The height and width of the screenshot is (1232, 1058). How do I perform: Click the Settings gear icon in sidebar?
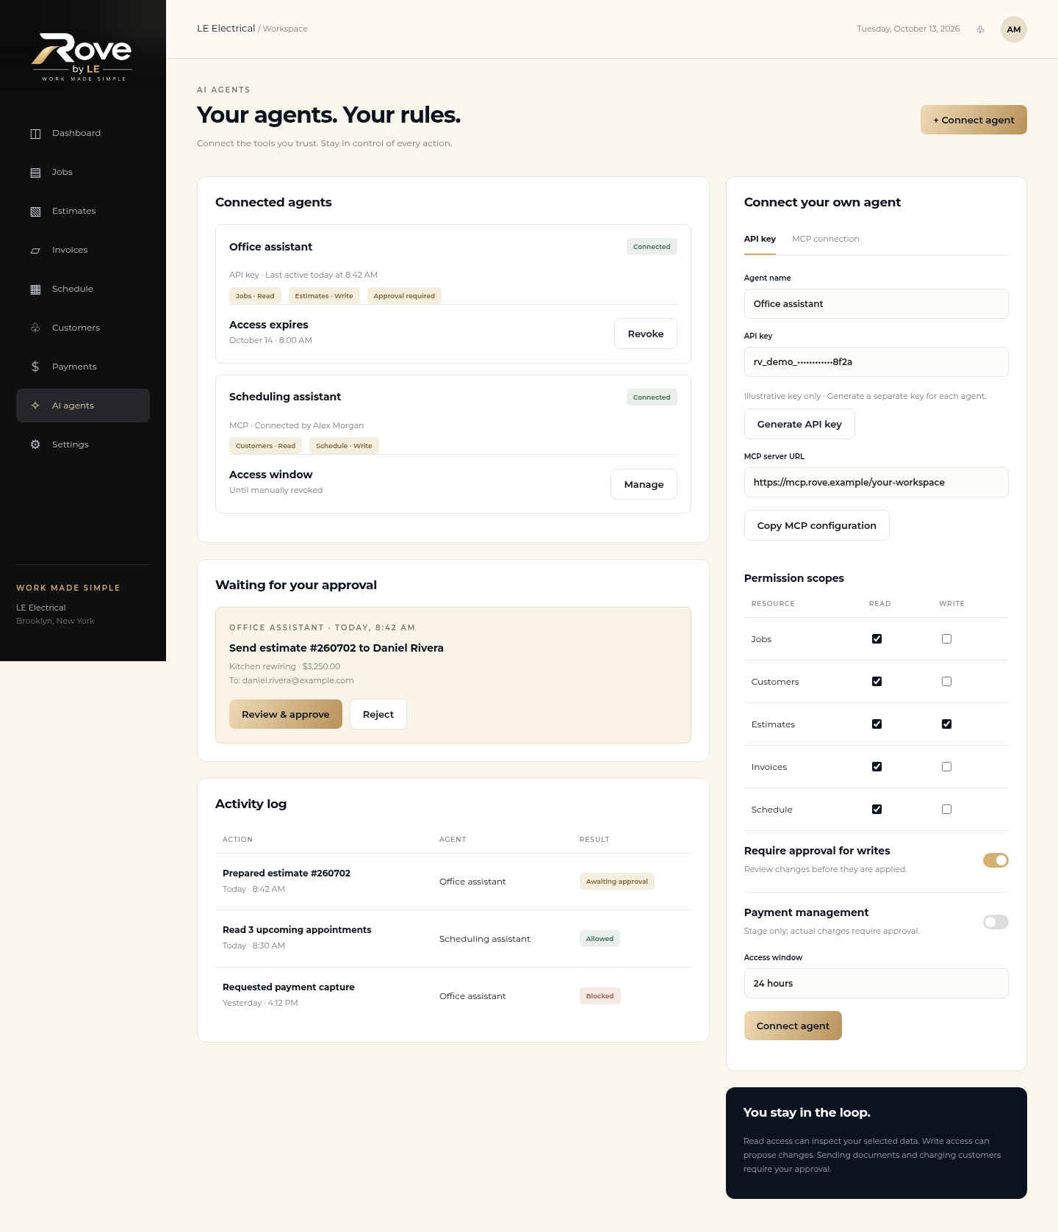tap(35, 444)
